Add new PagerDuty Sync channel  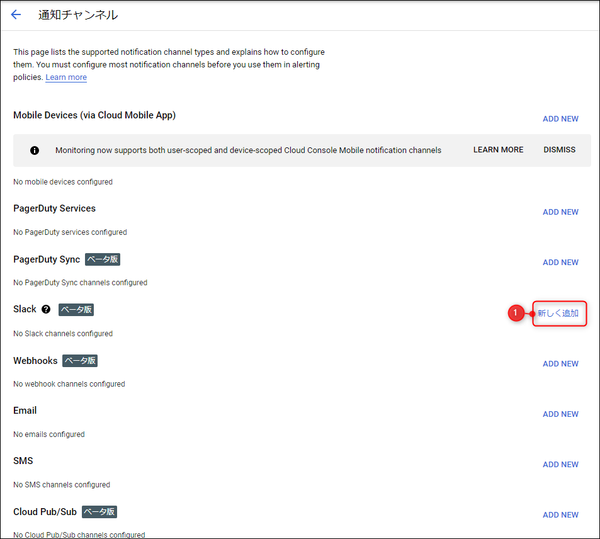click(x=560, y=263)
